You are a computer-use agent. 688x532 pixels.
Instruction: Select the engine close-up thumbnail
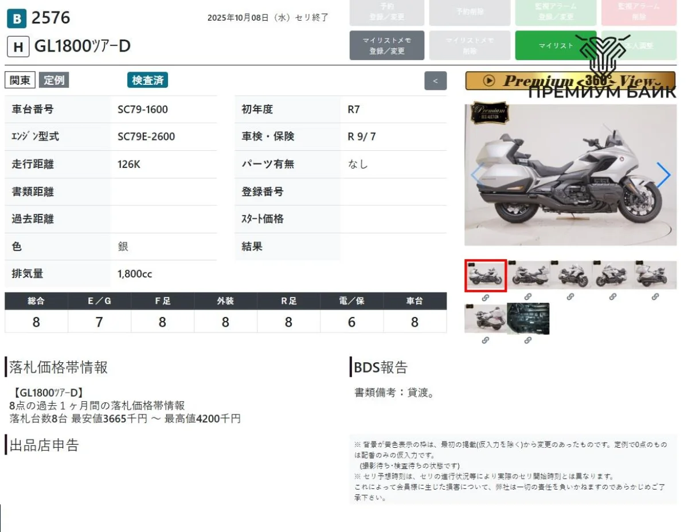click(527, 318)
